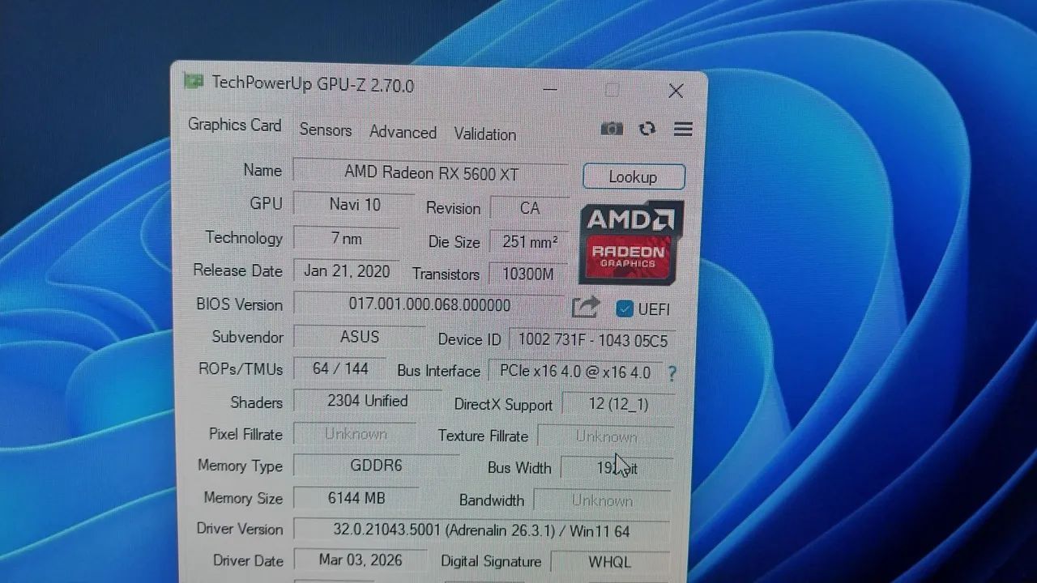The image size is (1037, 583).
Task: Click the Subvendor field showing ASUS
Action: tap(359, 337)
